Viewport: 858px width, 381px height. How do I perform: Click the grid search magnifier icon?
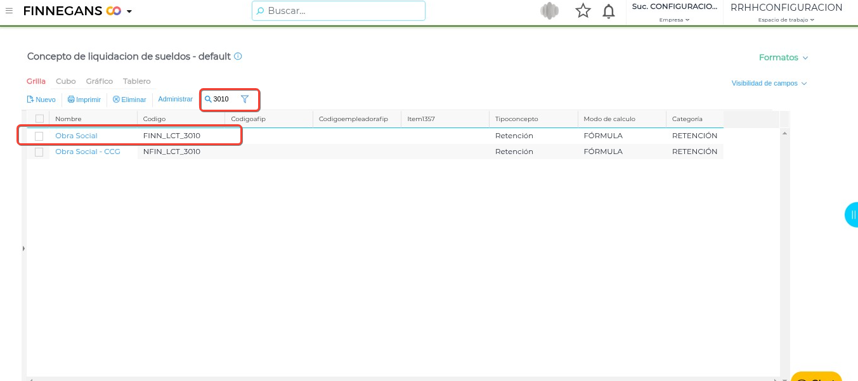(207, 99)
